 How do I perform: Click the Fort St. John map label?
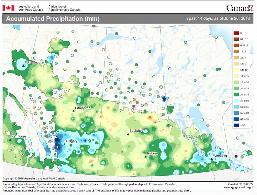click(34, 62)
